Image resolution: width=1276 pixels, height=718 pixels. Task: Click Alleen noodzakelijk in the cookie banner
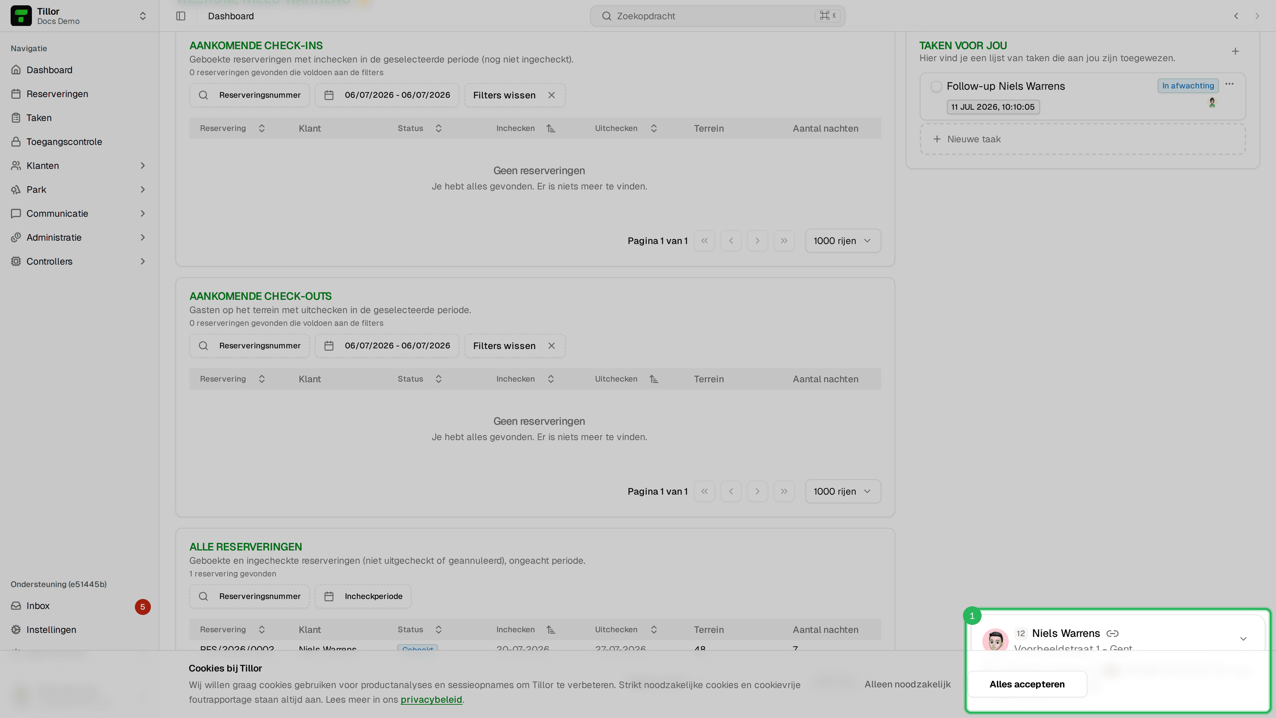click(x=907, y=684)
